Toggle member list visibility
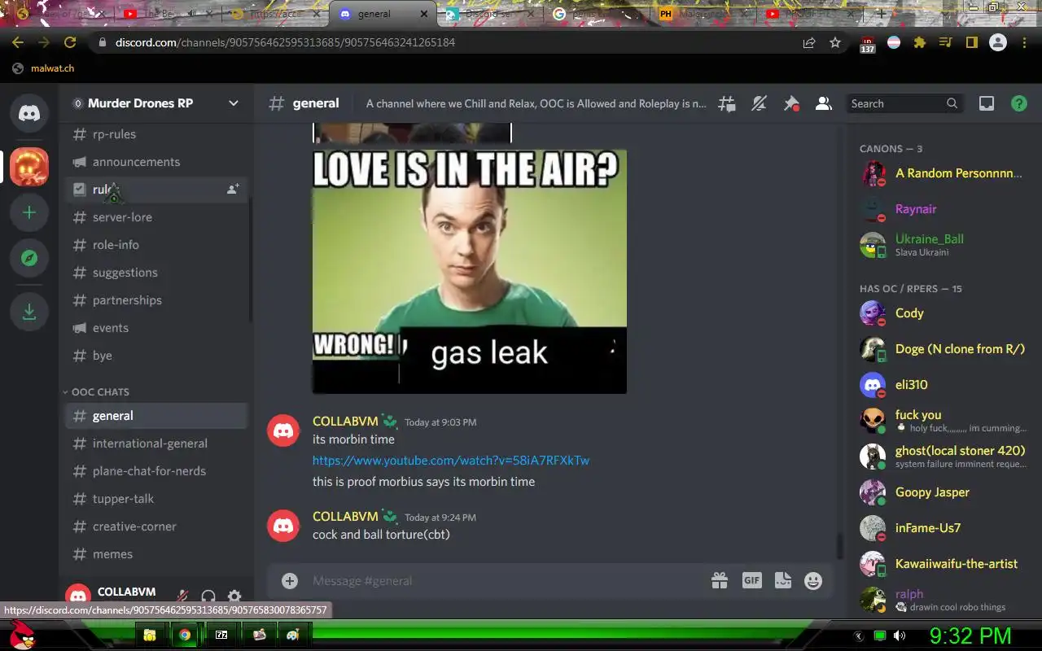 (824, 103)
